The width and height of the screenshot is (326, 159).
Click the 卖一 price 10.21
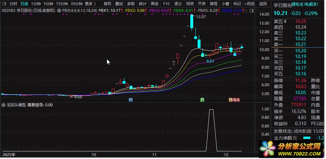[x=301, y=44]
